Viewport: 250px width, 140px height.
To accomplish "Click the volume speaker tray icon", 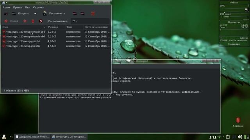I will pyautogui.click(x=240, y=136).
